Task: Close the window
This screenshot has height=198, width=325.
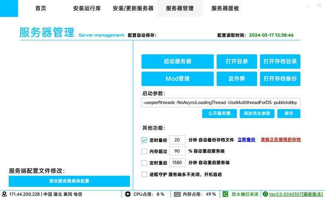Action: coord(319,6)
